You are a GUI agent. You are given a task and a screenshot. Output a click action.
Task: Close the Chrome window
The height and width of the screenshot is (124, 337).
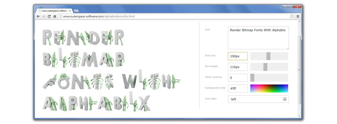point(297,6)
